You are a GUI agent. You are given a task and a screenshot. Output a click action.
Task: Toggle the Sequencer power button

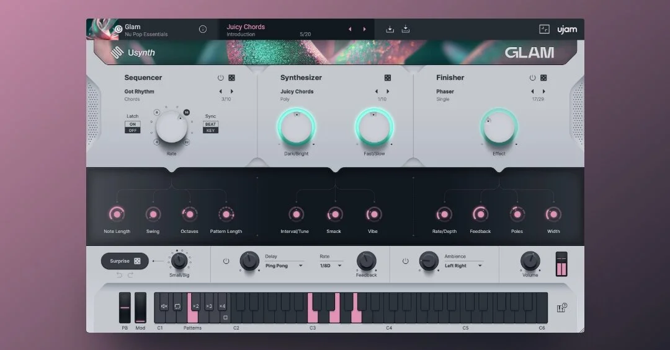point(220,77)
